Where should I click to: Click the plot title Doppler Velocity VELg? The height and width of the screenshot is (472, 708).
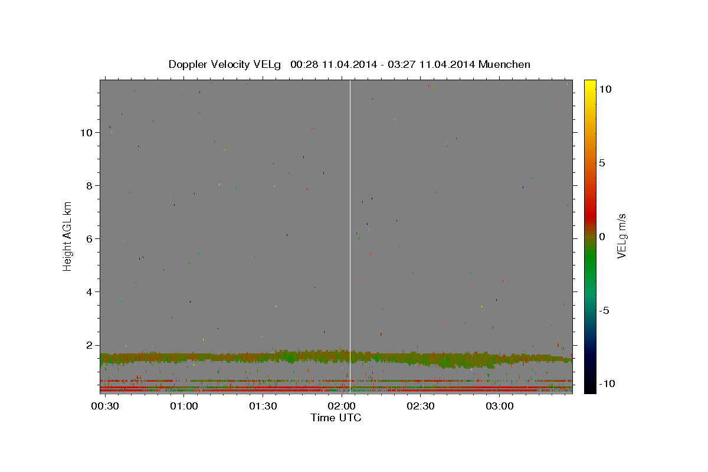225,64
